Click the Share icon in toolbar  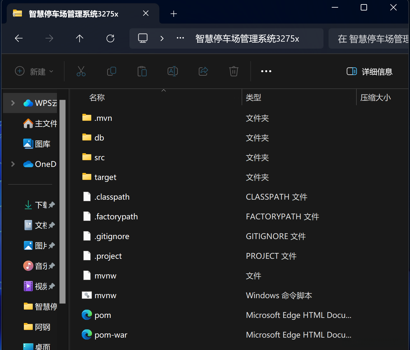[203, 71]
